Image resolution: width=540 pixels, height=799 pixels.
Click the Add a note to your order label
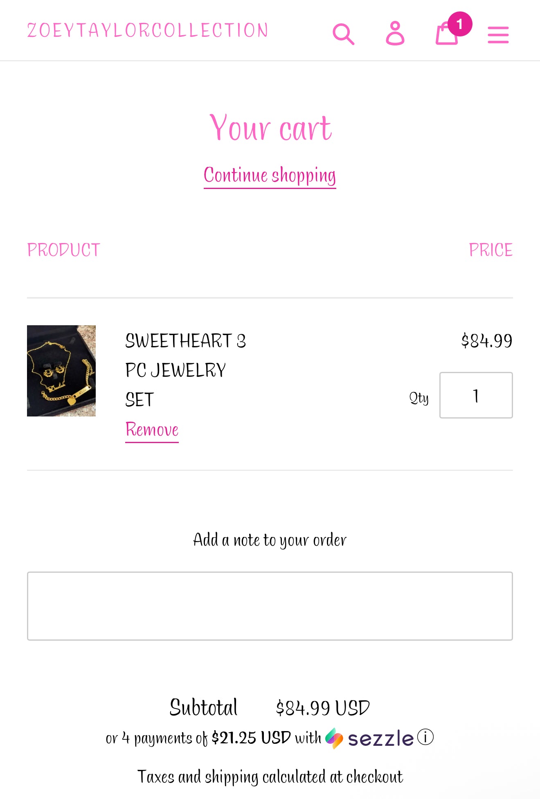pyautogui.click(x=270, y=540)
